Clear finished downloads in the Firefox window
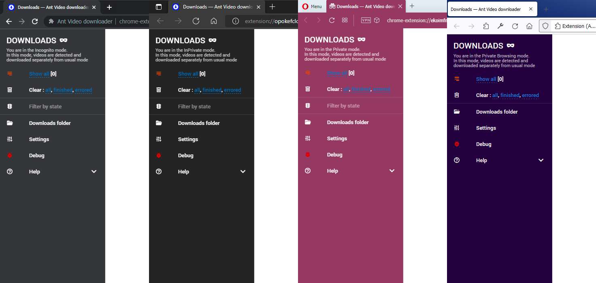The width and height of the screenshot is (596, 283). pos(510,95)
